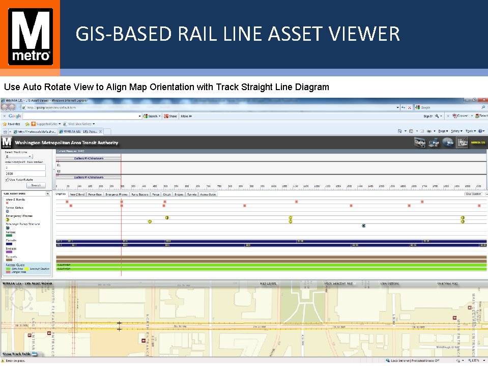Click Add to Favorites Bar star icon
The width and height of the screenshot is (488, 366).
tap(27, 124)
